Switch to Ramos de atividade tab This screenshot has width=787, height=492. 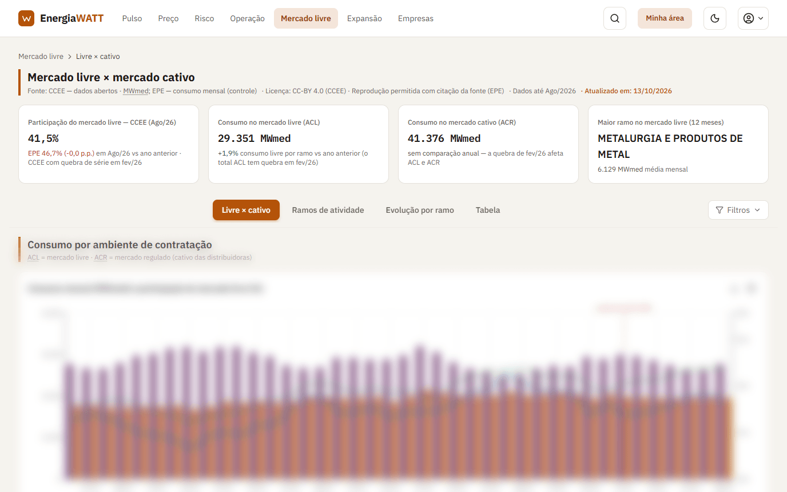click(x=328, y=210)
